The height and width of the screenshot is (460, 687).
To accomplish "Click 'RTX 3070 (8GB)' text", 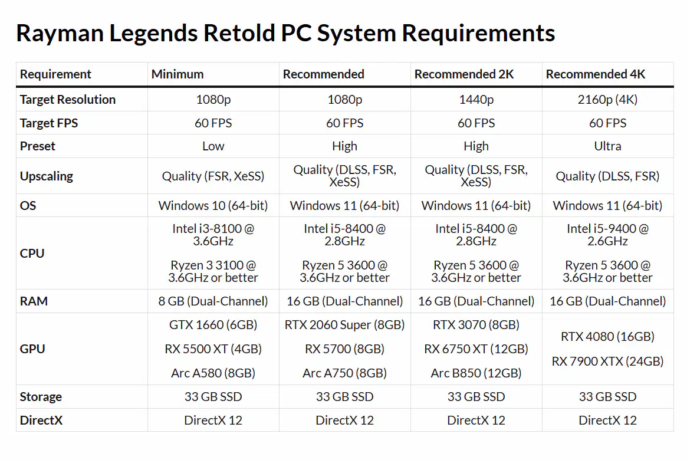I will click(476, 325).
